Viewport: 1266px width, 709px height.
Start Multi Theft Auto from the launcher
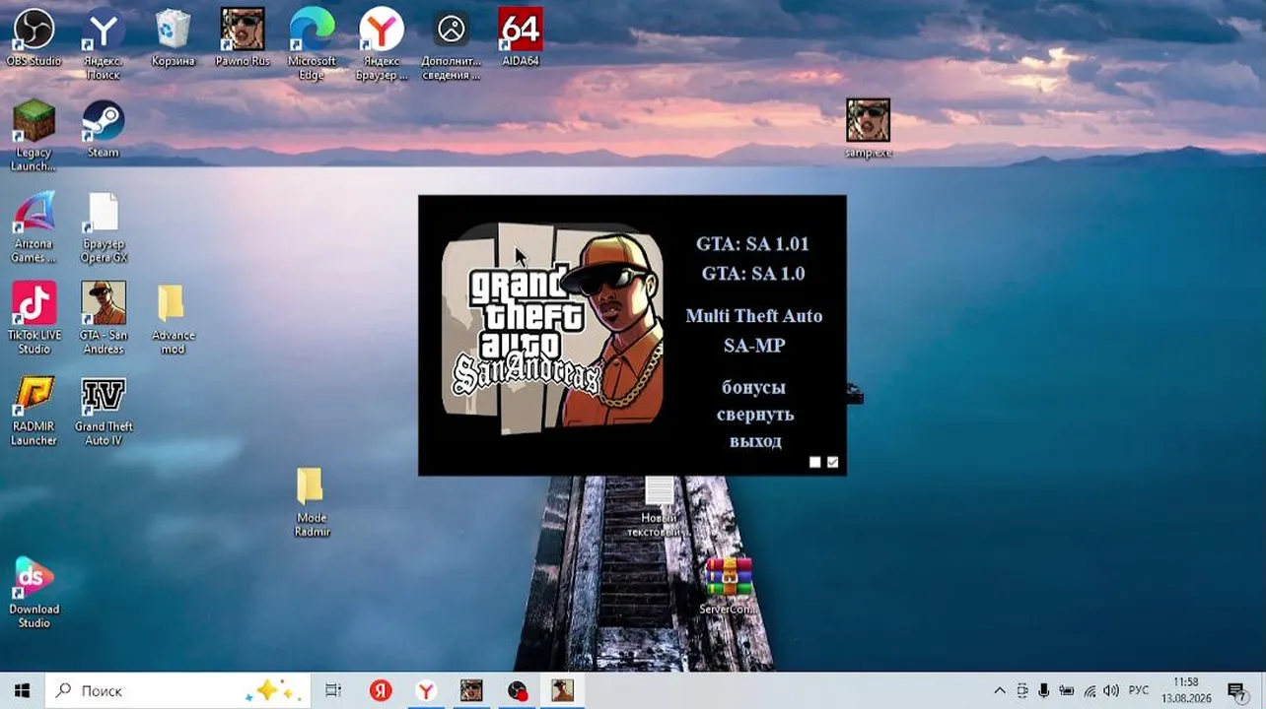click(753, 316)
